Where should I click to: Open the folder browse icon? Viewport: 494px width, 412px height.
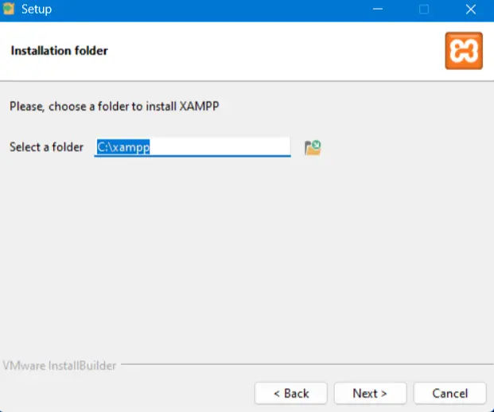[x=313, y=148]
